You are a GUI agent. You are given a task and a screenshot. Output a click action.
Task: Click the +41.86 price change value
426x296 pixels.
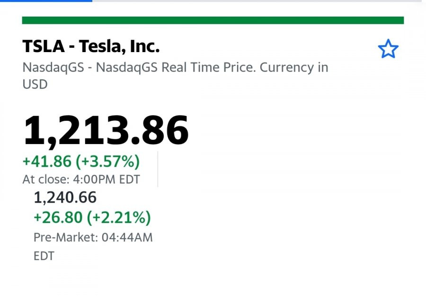click(x=47, y=161)
